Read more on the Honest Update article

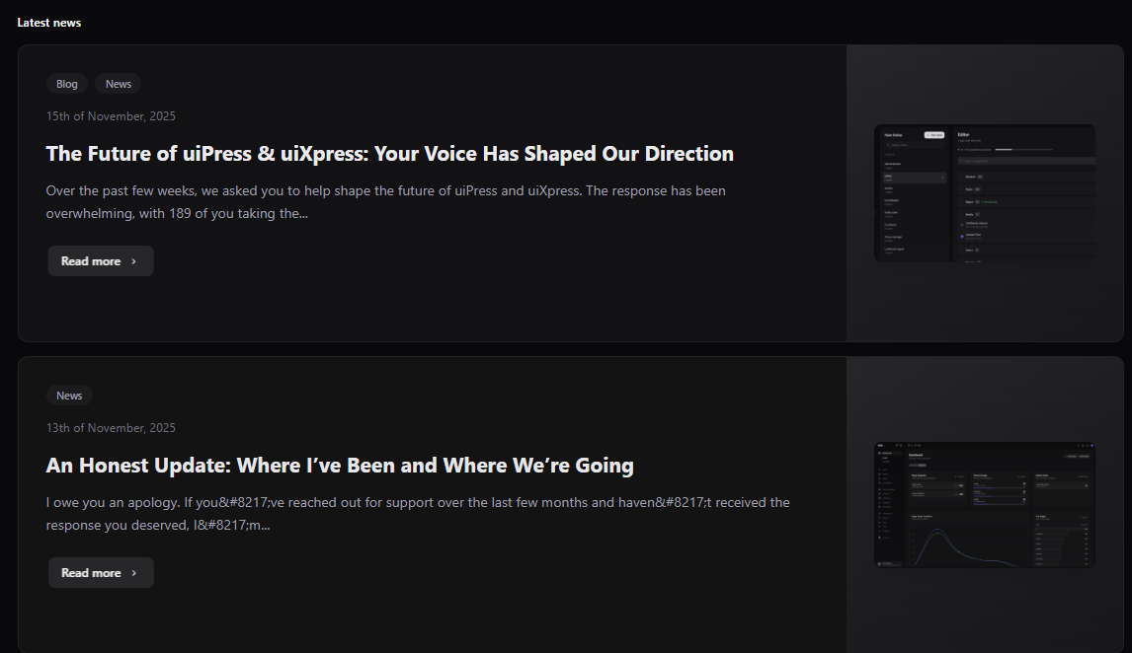(x=101, y=572)
